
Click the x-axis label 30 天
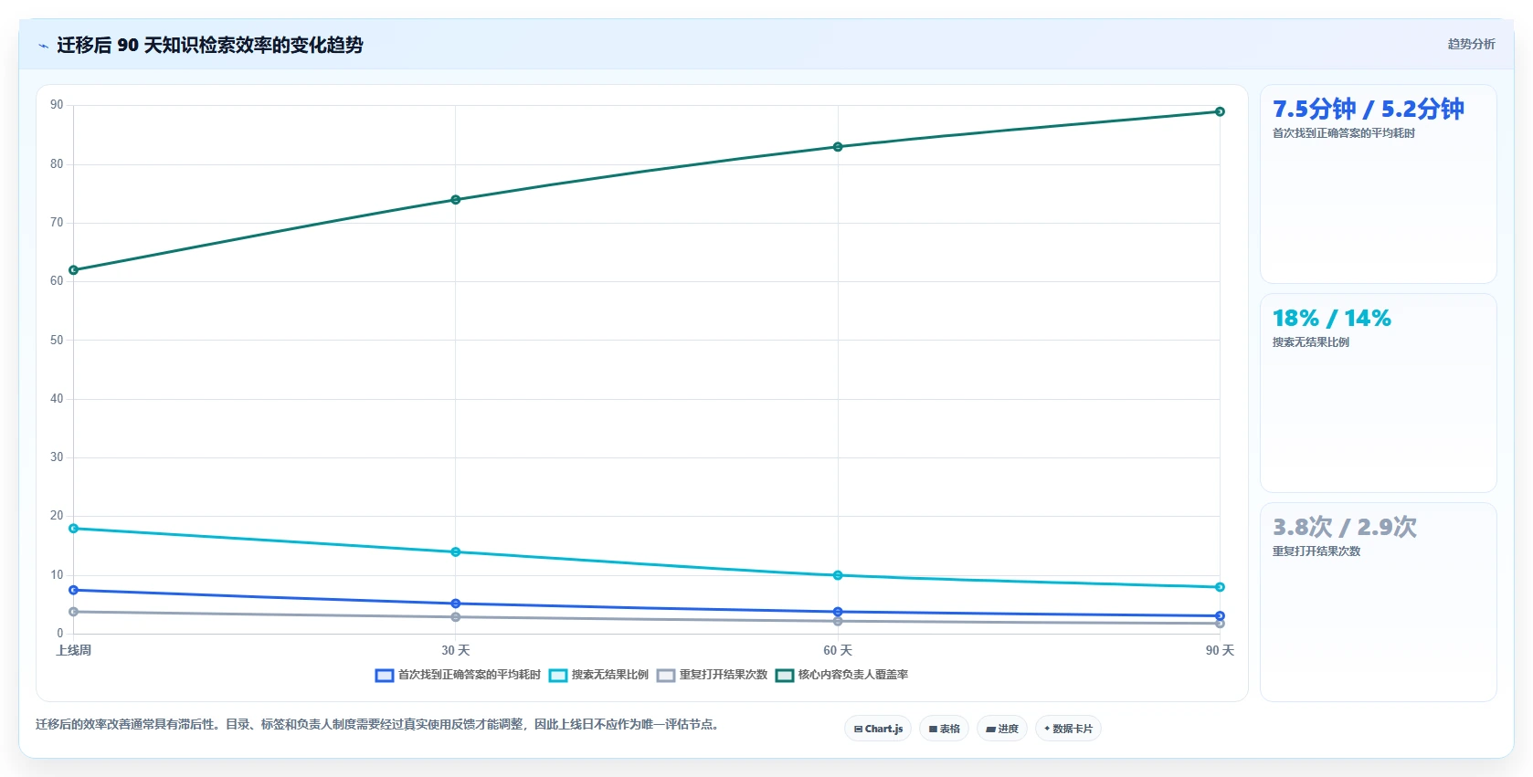[456, 650]
